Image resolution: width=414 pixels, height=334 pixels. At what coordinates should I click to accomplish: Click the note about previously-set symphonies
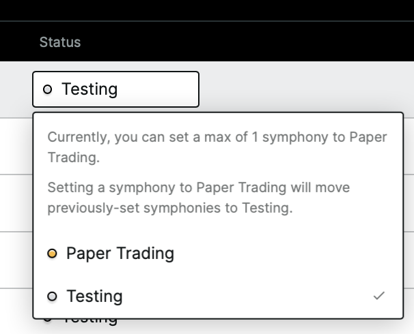click(x=198, y=198)
